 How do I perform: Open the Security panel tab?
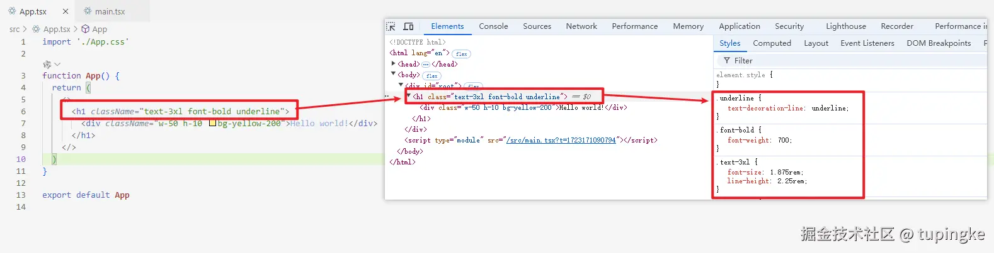pyautogui.click(x=789, y=26)
